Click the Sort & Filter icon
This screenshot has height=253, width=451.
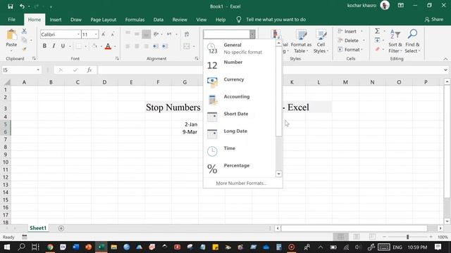click(395, 34)
